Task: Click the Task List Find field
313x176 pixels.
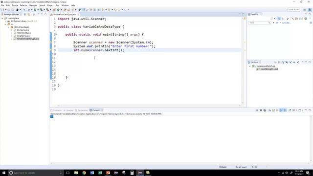Action: point(260,23)
